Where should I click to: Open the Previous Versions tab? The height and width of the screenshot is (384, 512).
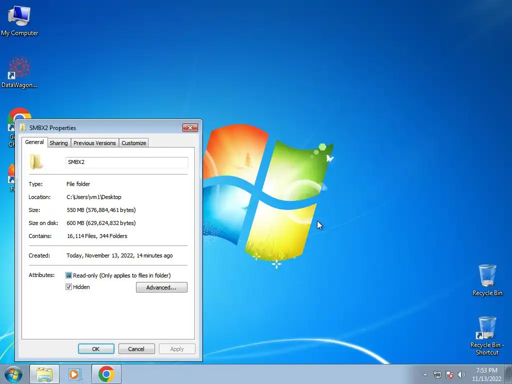point(94,143)
